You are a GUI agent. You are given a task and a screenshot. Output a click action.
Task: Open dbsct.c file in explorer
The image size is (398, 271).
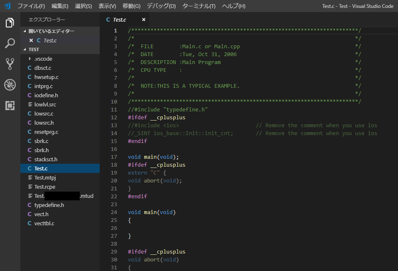pyautogui.click(x=60, y=68)
